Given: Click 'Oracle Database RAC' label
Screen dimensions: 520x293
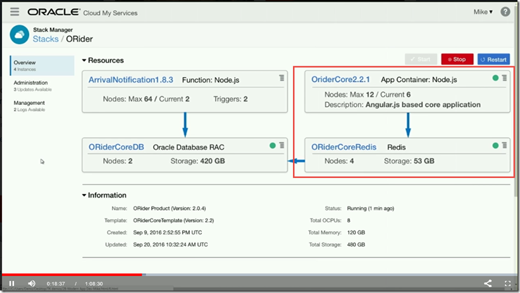Looking at the screenshot, I should point(189,147).
